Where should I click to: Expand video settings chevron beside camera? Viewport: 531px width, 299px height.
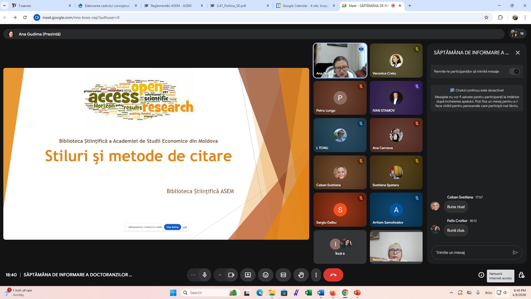(220, 275)
